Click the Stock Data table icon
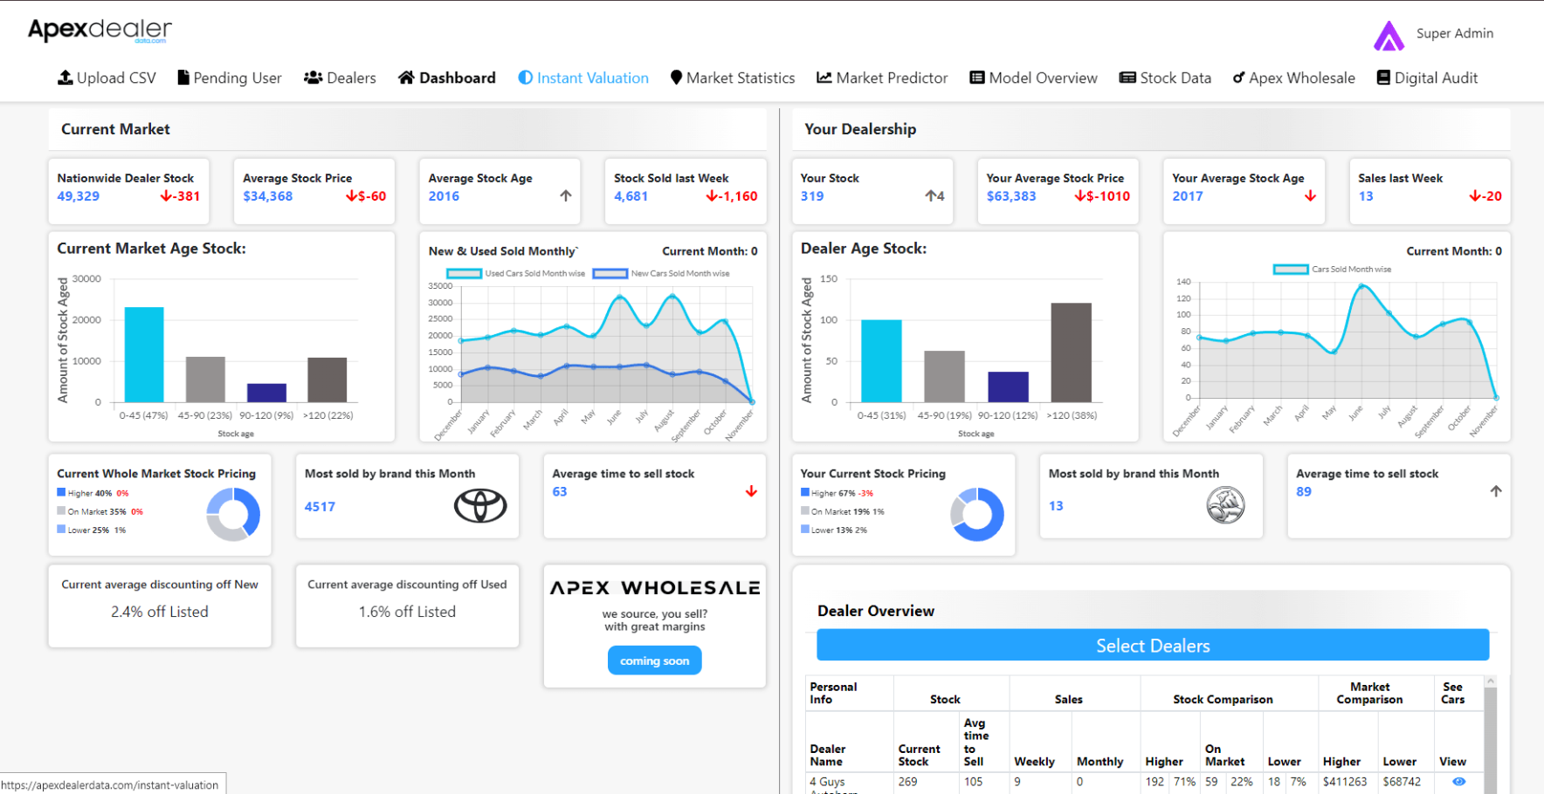 [x=1127, y=78]
